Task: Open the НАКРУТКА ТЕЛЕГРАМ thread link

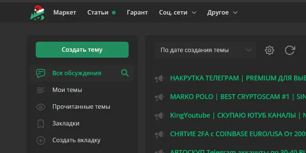Action: pyautogui.click(x=238, y=78)
